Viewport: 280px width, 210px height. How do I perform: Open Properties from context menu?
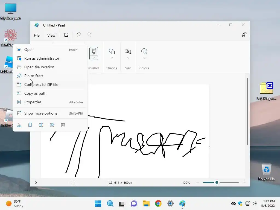(x=50, y=102)
